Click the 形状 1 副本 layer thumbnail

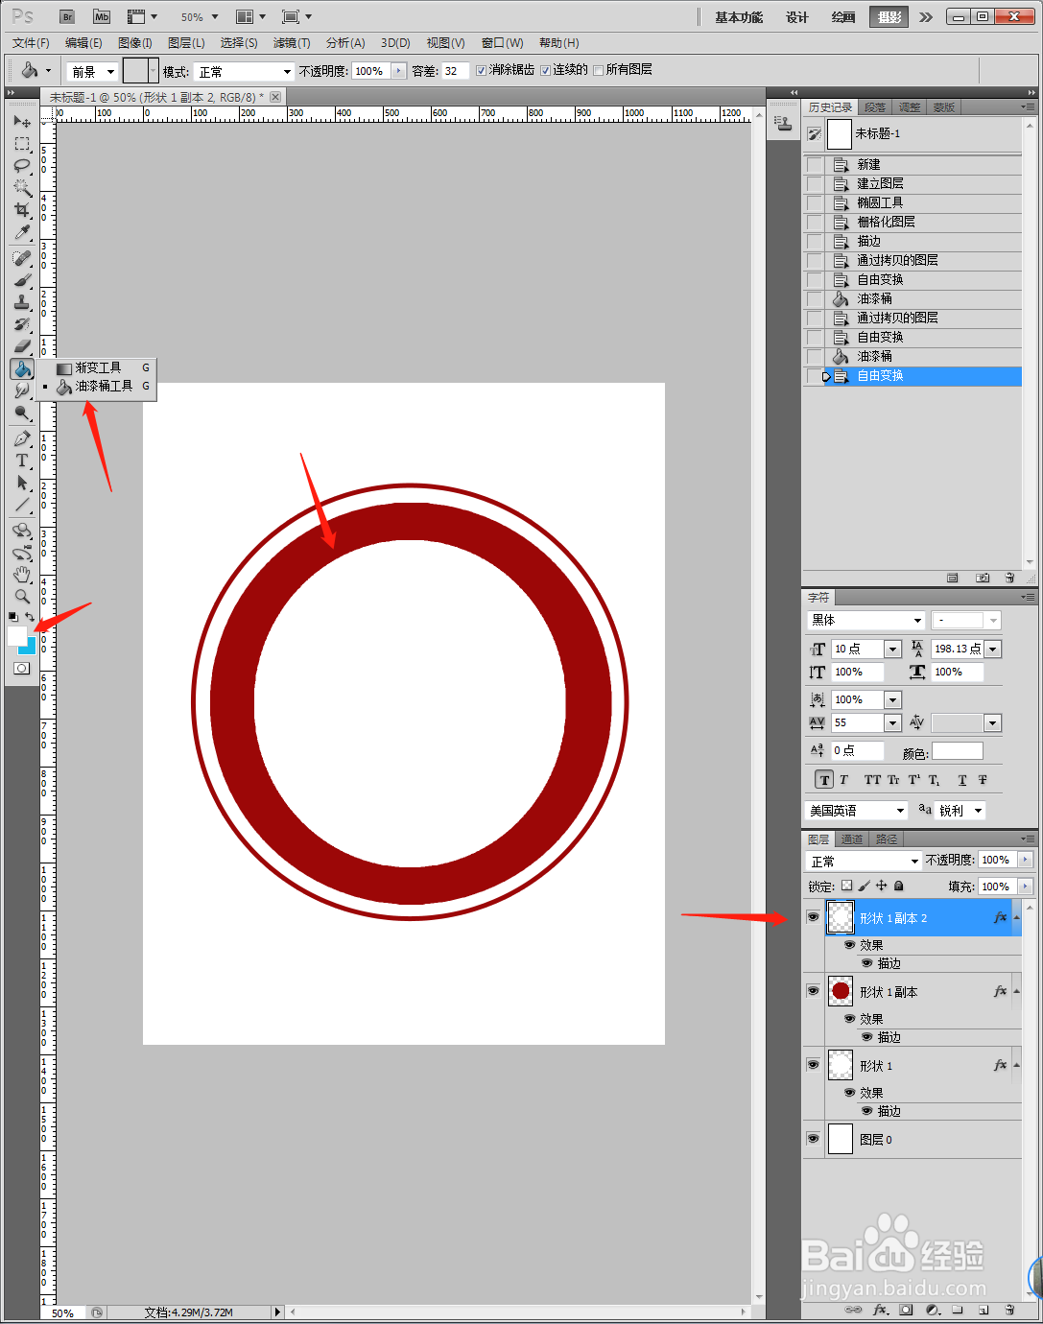click(x=841, y=991)
